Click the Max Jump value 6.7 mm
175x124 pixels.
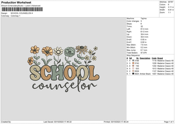pos(144,50)
